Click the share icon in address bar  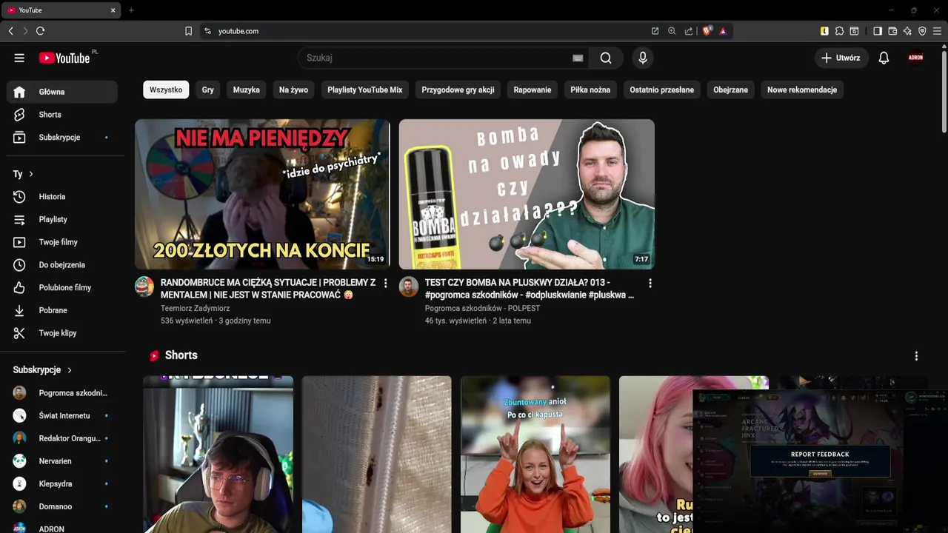[x=689, y=31]
